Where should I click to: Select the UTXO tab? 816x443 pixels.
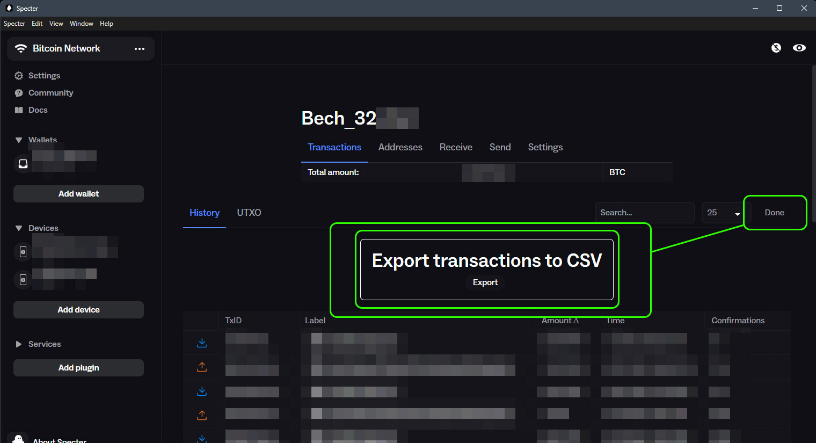[249, 213]
